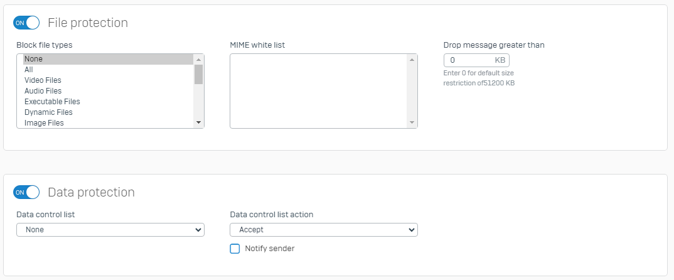
Task: Toggle the Data protection switch off
Action: pos(26,192)
